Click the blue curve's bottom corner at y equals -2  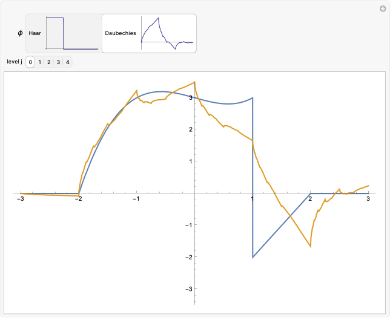(253, 258)
